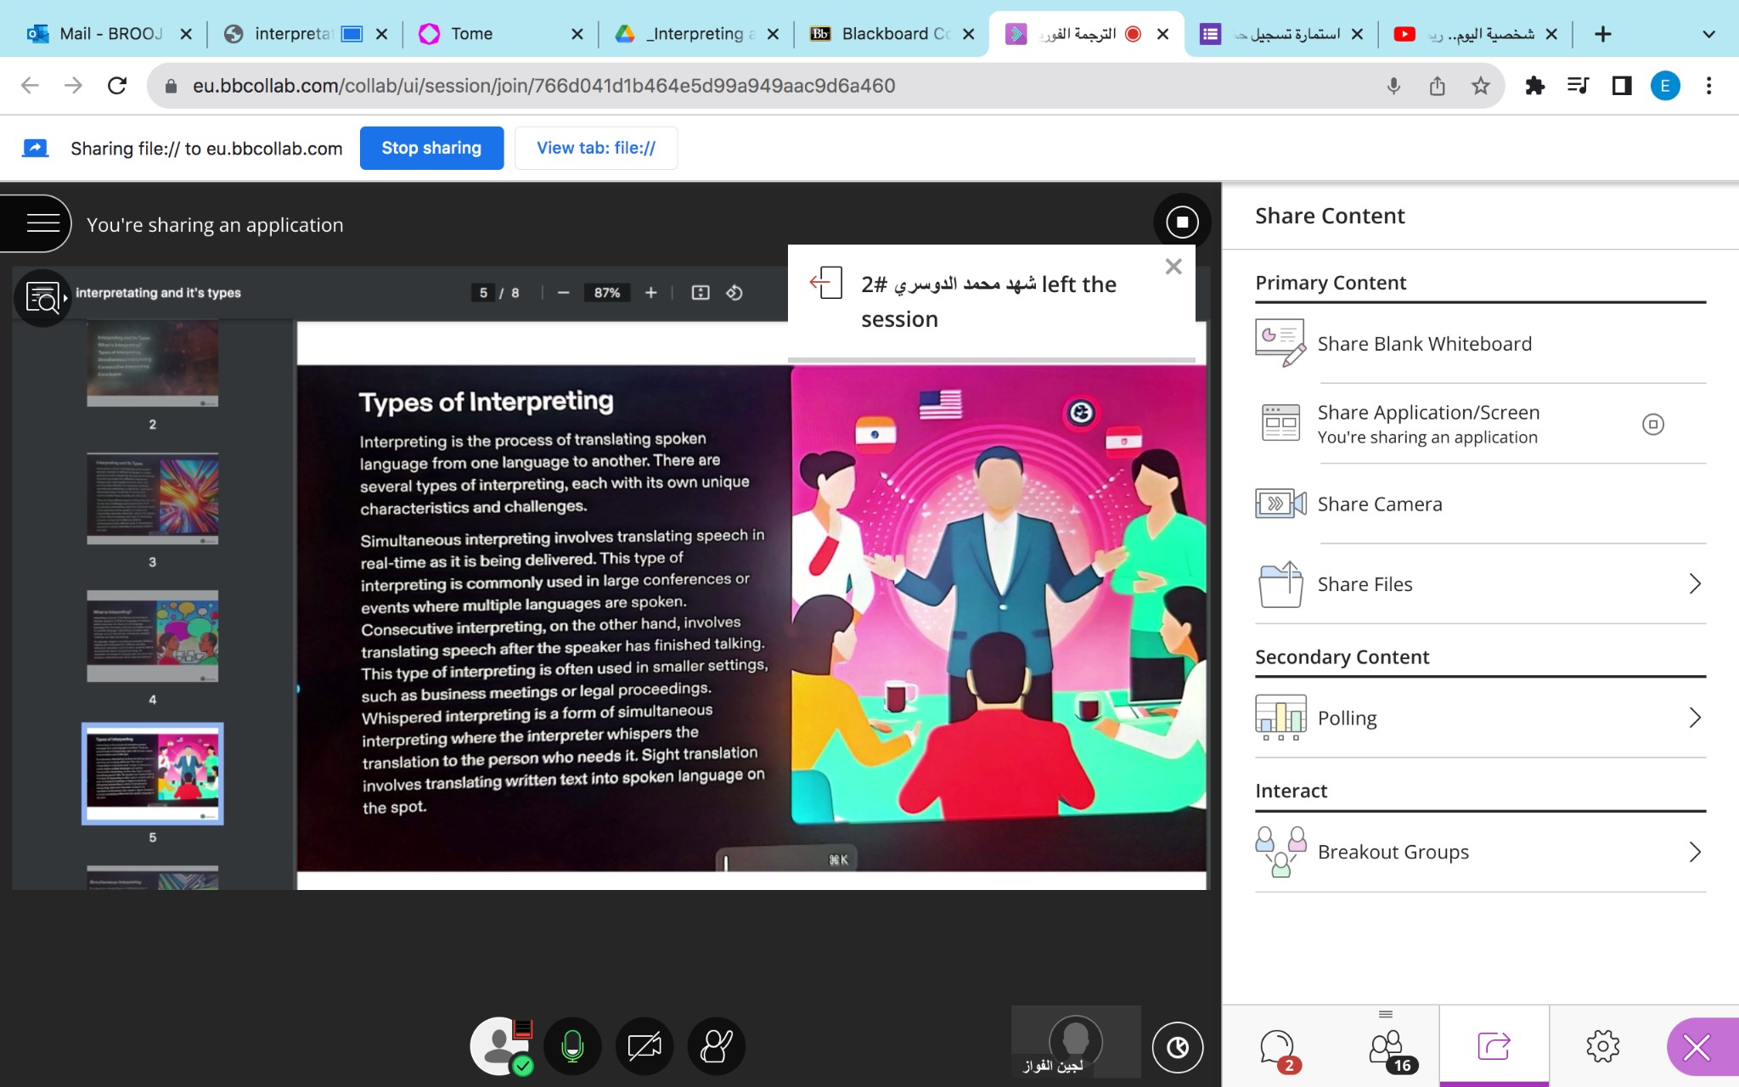Click the Share Blank Whiteboard icon
This screenshot has height=1087, width=1739.
1280,343
